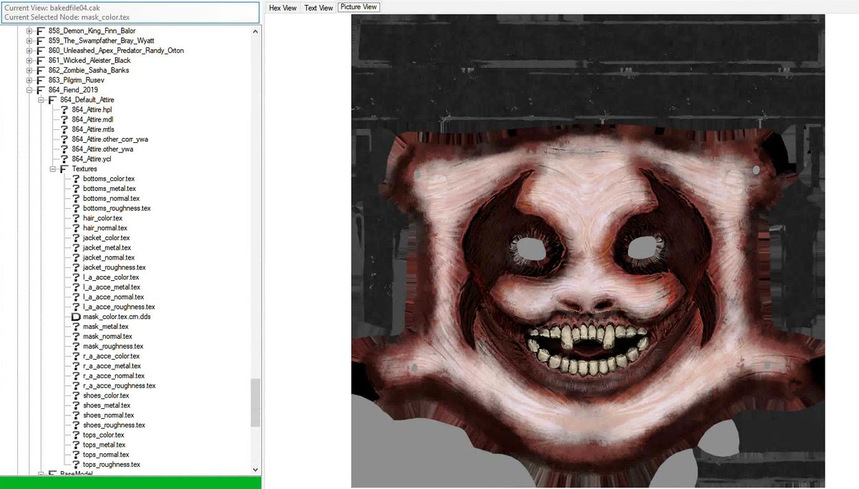Click file icon of 864_Attire.hpl
859x489 pixels.
64,110
